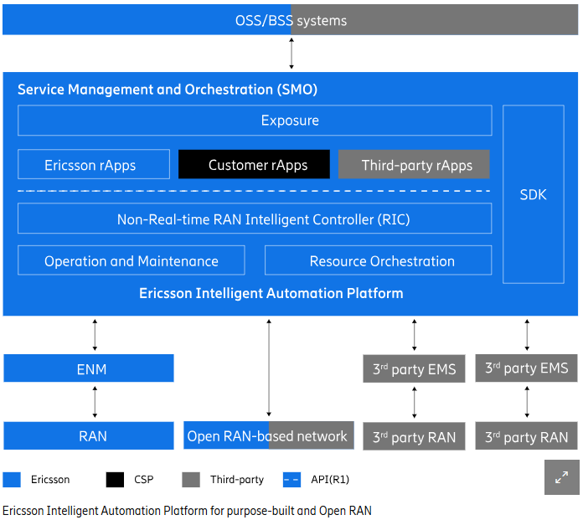Click the Ericsson rApps box
Screen dimensions: 583x520
coord(94,165)
